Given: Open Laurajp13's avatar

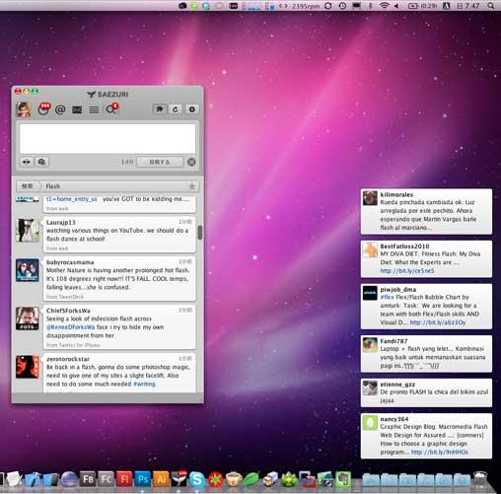Looking at the screenshot, I should (x=28, y=231).
